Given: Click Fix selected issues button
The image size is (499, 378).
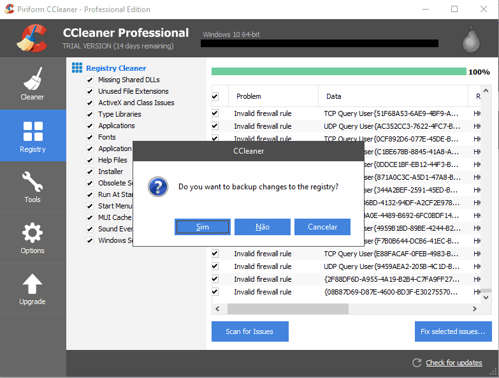Looking at the screenshot, I should coord(453,331).
